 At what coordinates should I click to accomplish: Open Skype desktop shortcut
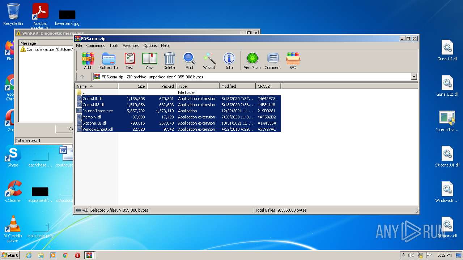(x=13, y=156)
